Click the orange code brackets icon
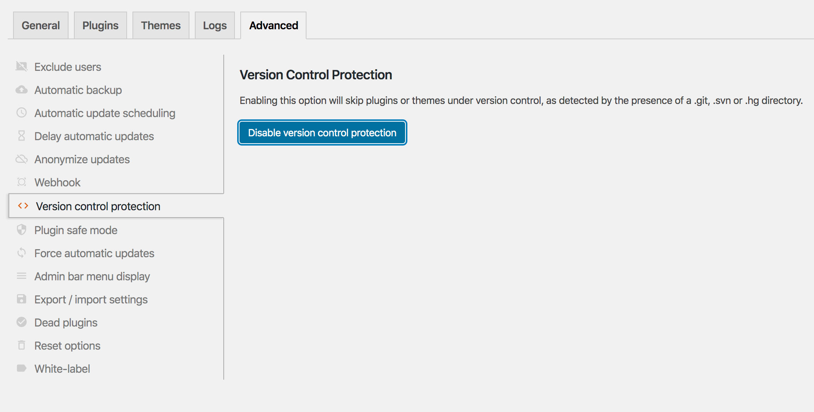 pyautogui.click(x=23, y=206)
